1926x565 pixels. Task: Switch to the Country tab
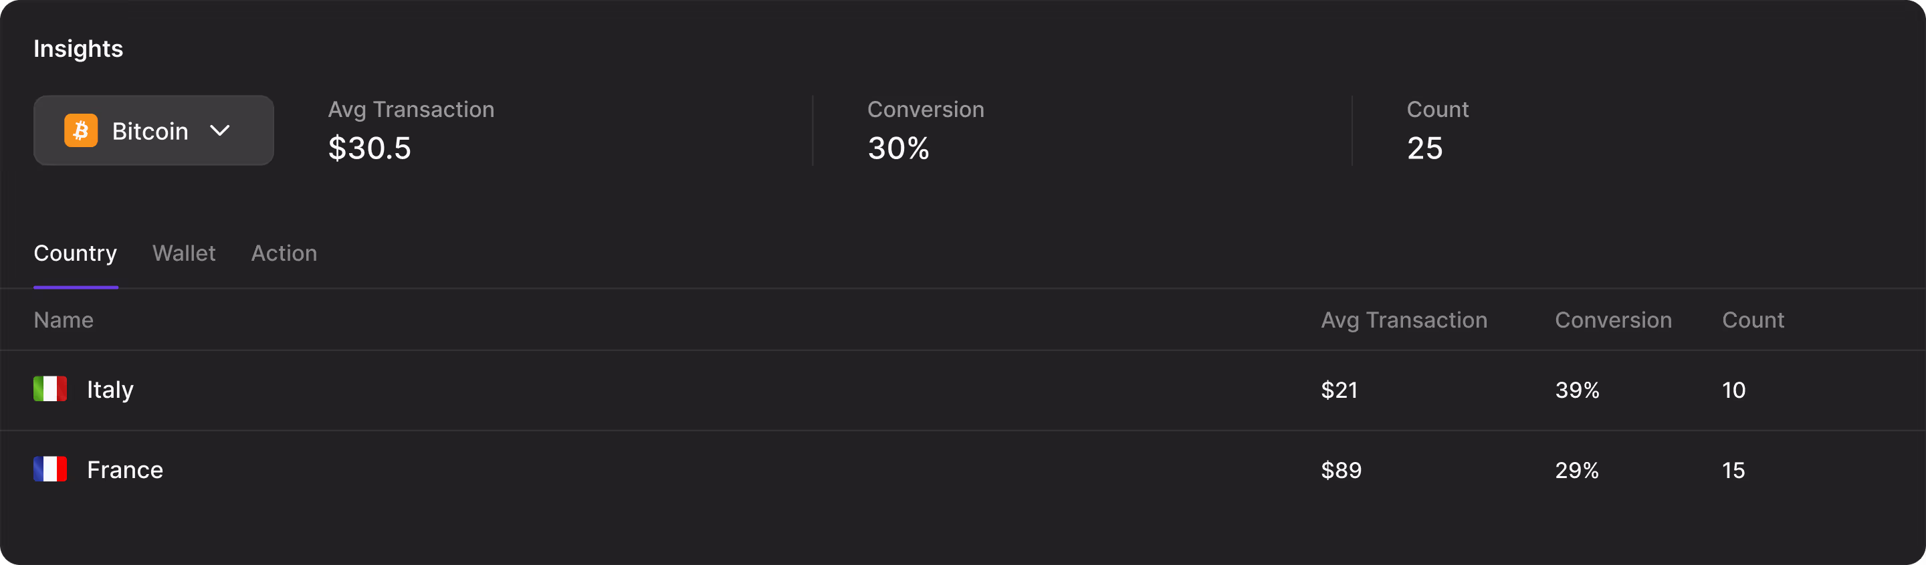tap(76, 253)
